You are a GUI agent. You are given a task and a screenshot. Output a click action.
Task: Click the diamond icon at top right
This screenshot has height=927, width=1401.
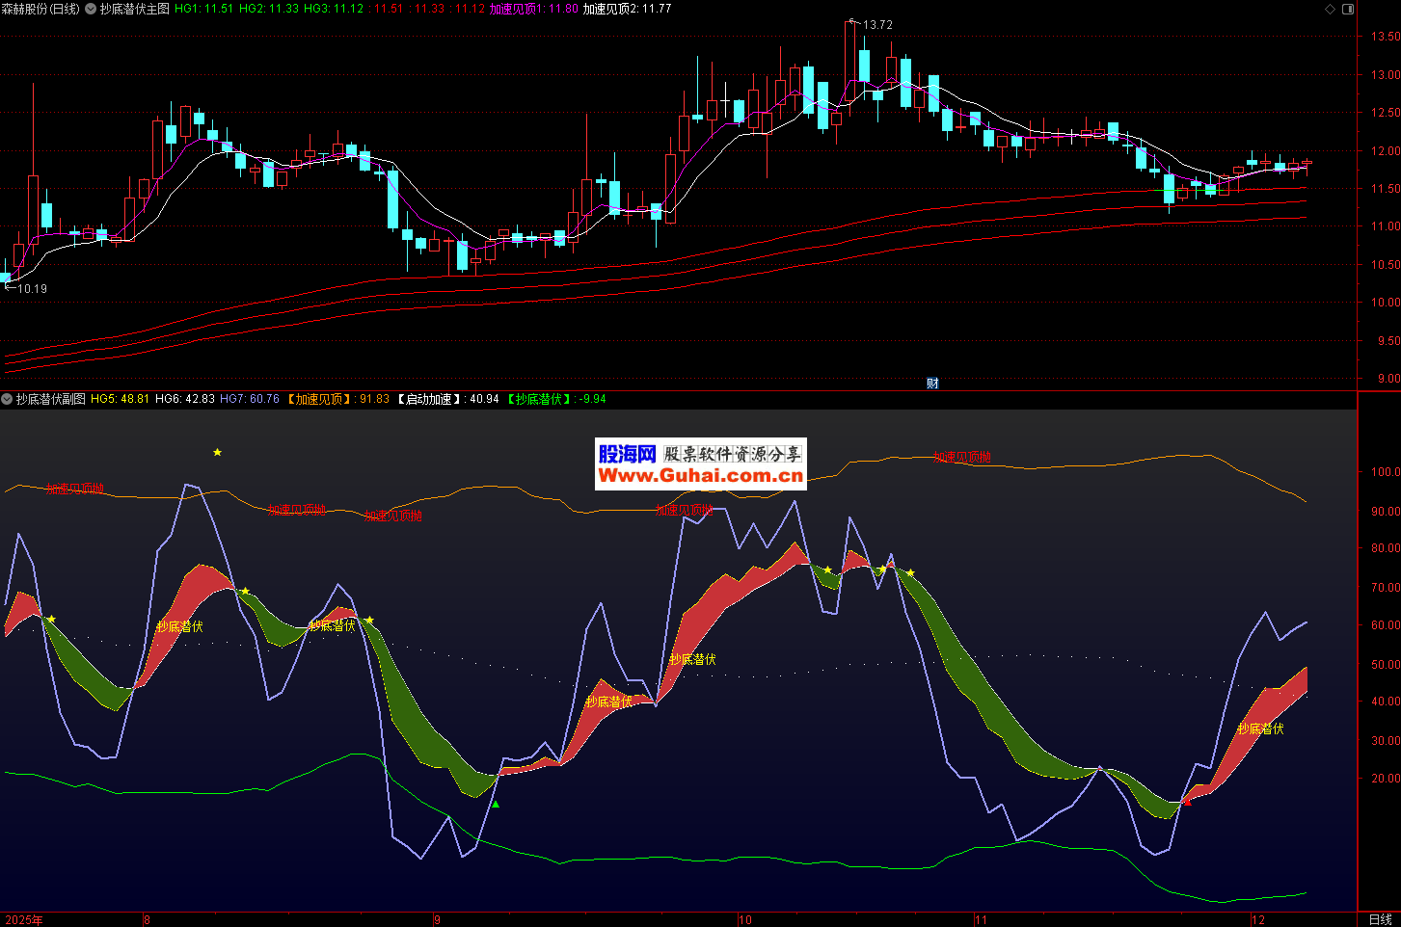tap(1331, 10)
